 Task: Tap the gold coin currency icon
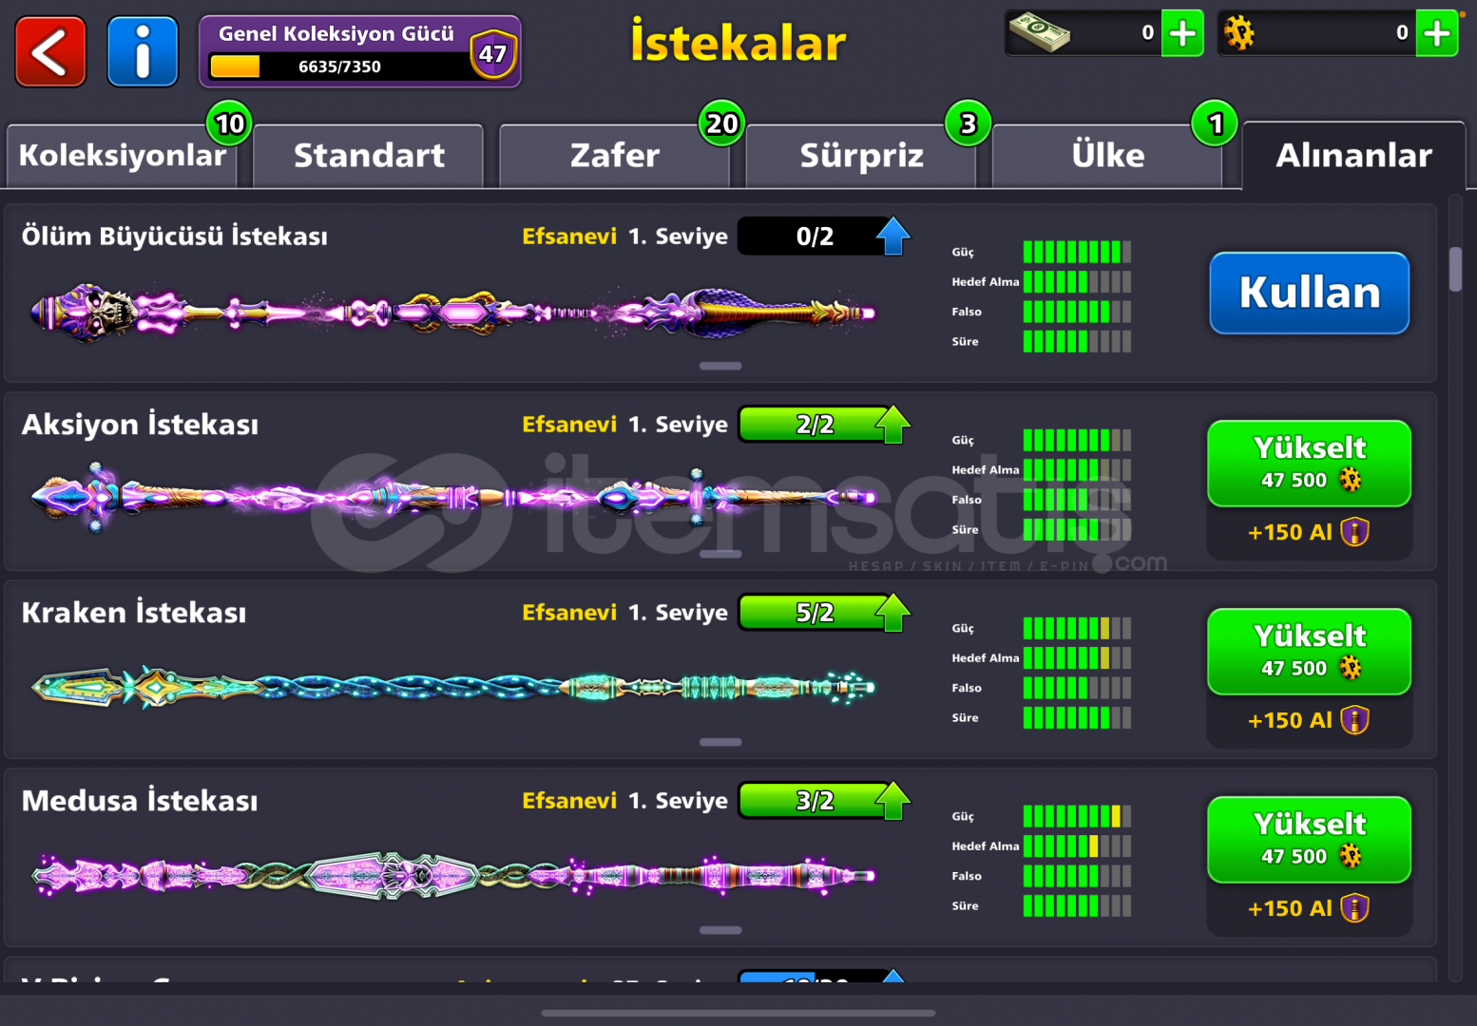tap(1238, 33)
